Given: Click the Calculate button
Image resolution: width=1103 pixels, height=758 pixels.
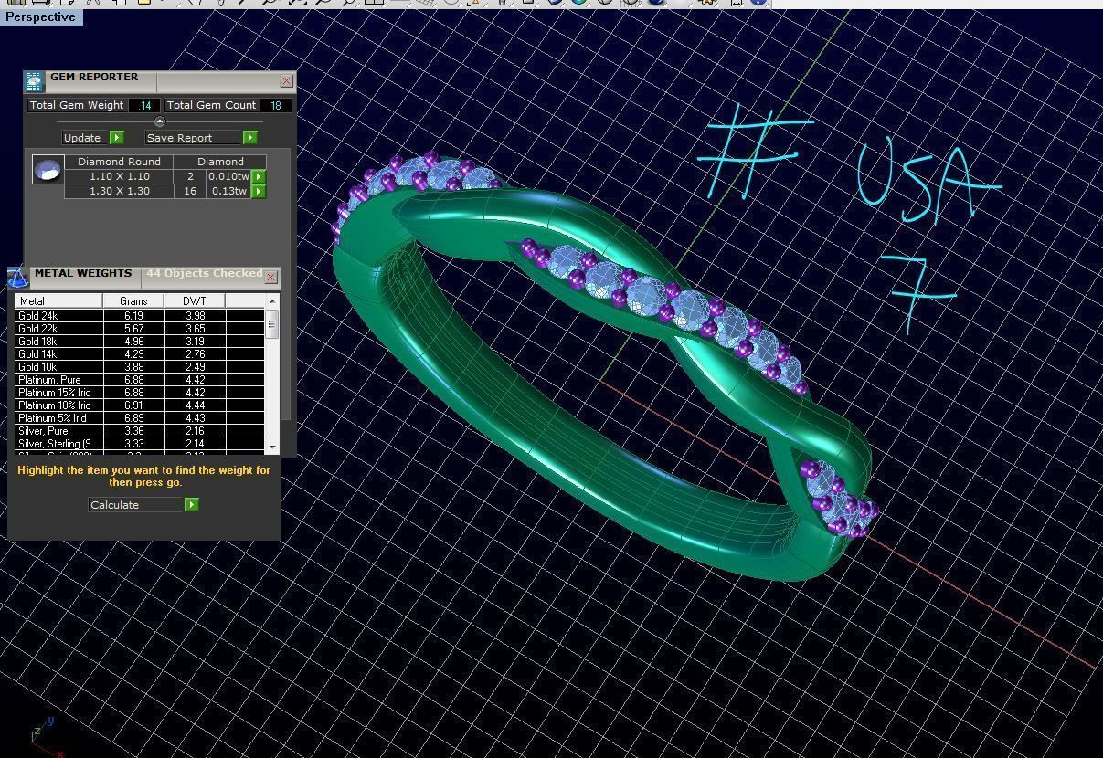Looking at the screenshot, I should point(136,505).
